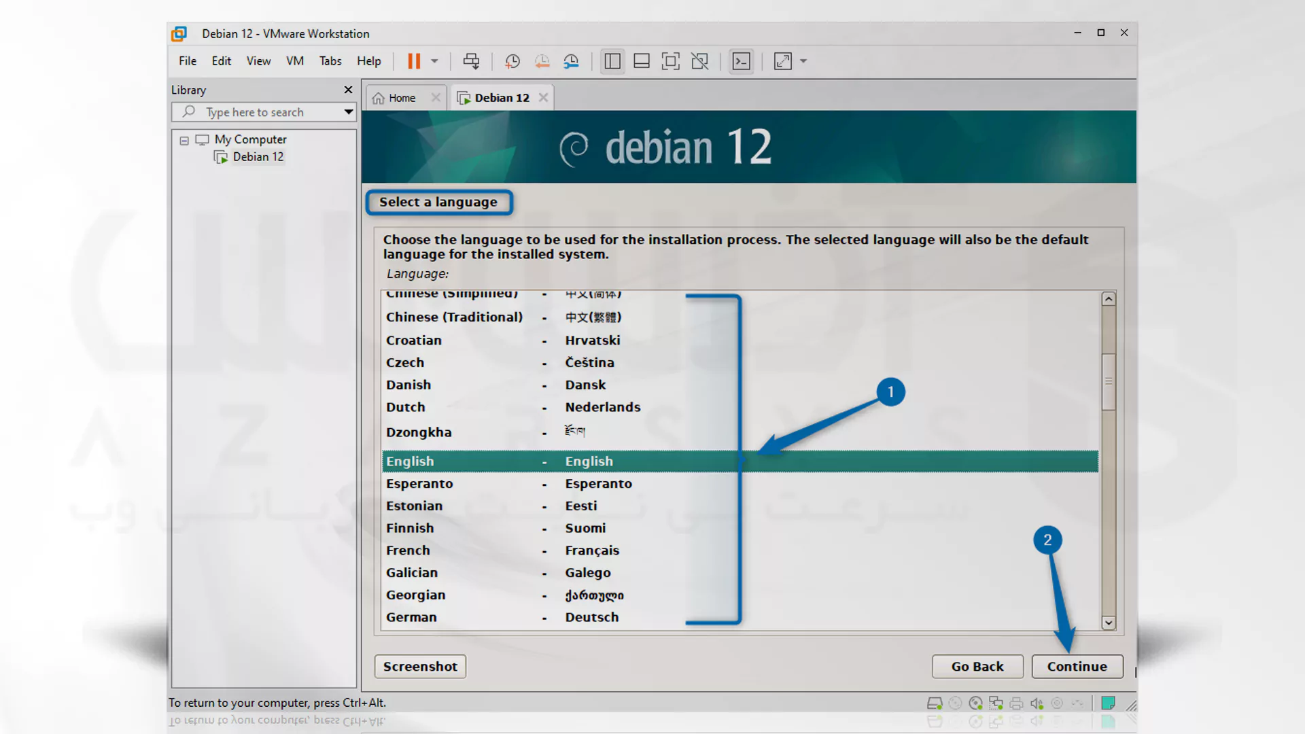Open the VM menu

295,61
